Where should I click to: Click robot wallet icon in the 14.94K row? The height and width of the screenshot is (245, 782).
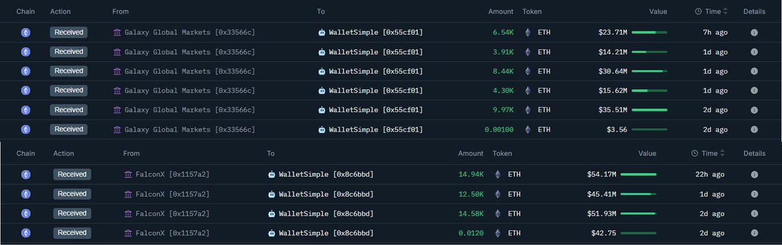[271, 174]
